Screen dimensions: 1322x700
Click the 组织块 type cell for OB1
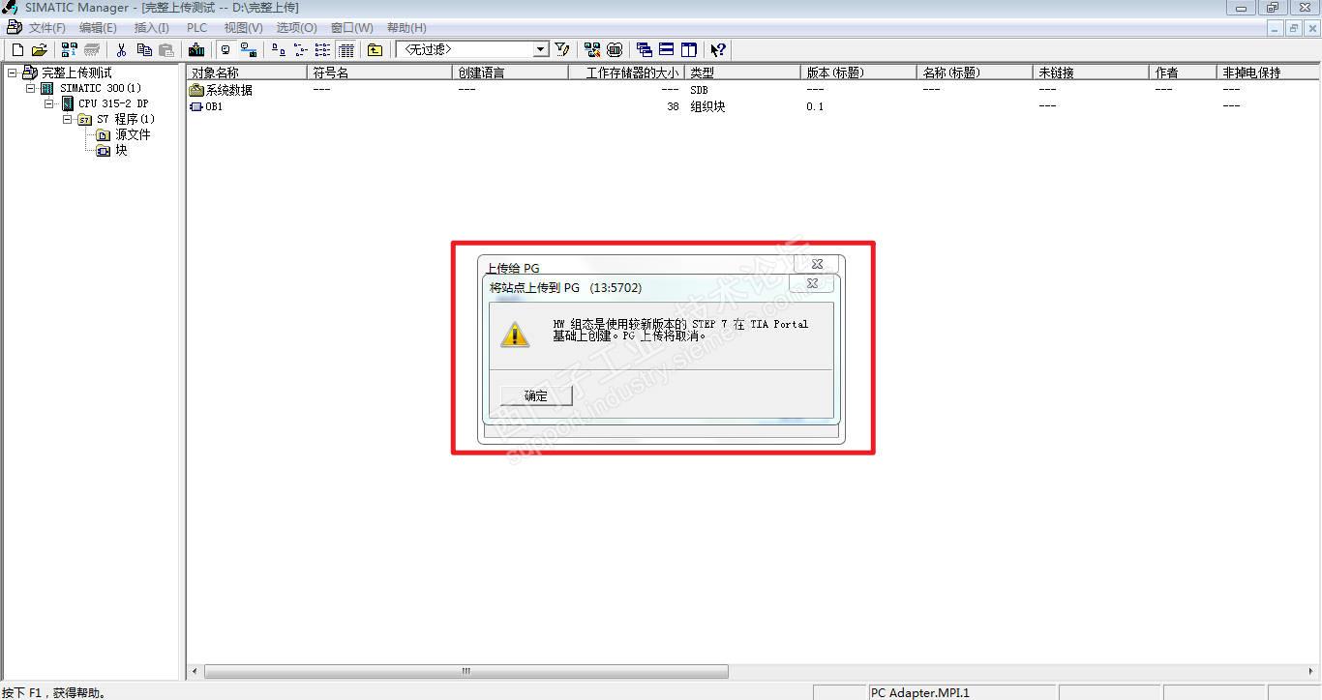707,106
